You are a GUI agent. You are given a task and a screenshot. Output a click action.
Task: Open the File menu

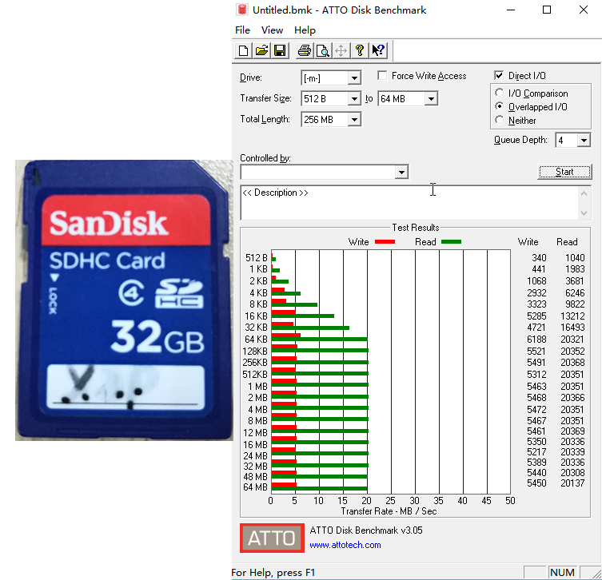[243, 30]
